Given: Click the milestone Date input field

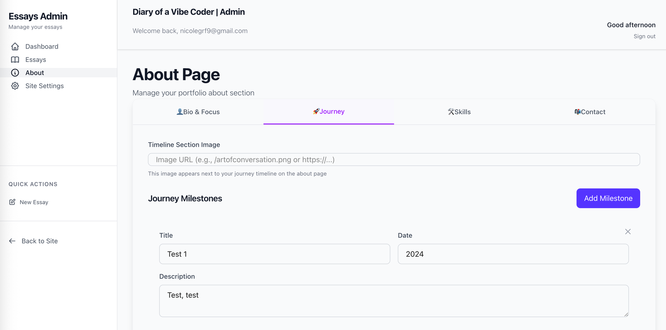Looking at the screenshot, I should tap(513, 254).
